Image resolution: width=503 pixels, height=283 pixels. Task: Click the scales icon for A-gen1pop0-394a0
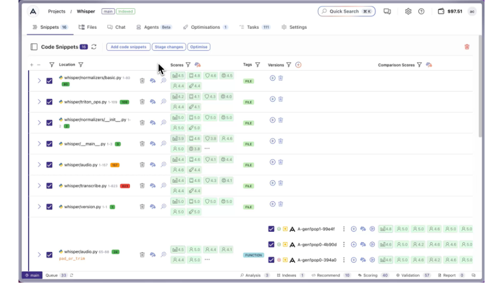click(x=363, y=260)
